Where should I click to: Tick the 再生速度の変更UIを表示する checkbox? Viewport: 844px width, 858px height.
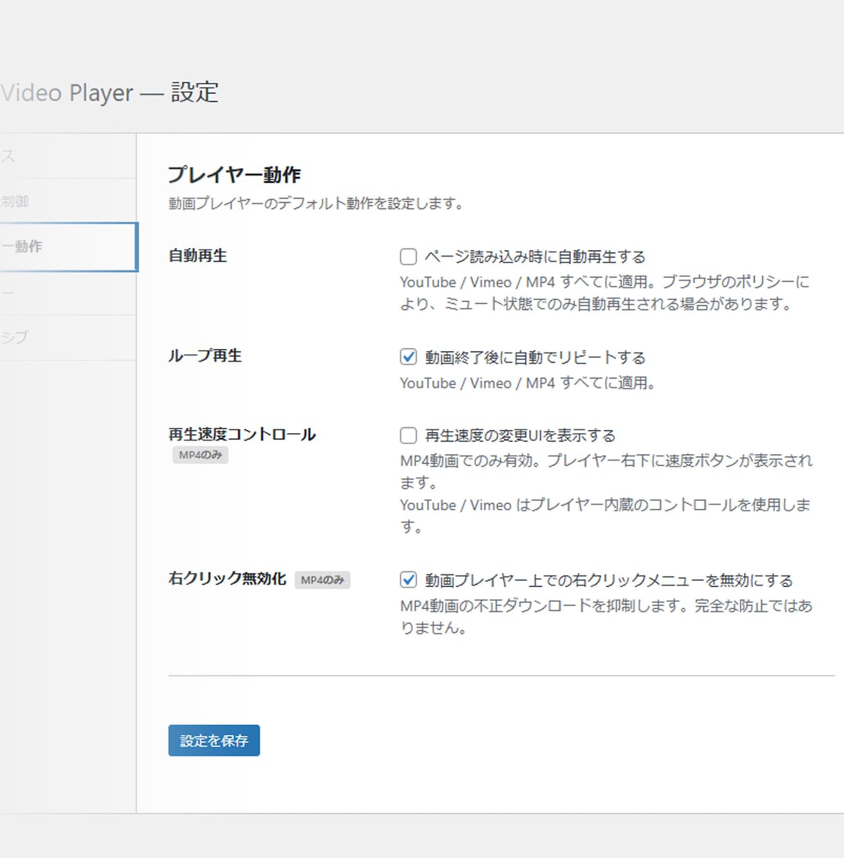408,435
